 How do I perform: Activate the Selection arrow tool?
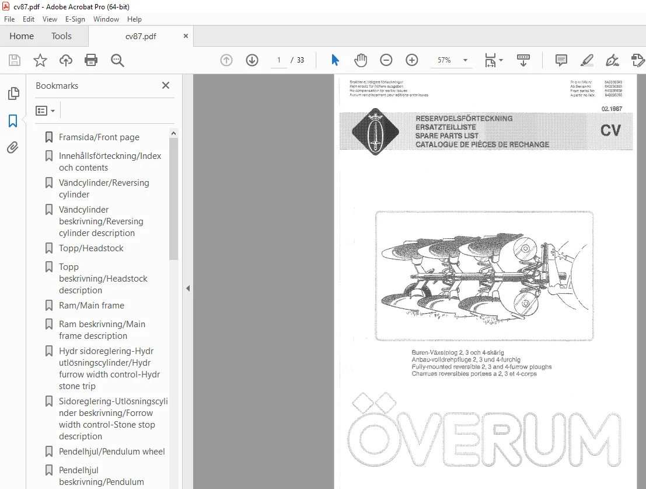click(335, 60)
